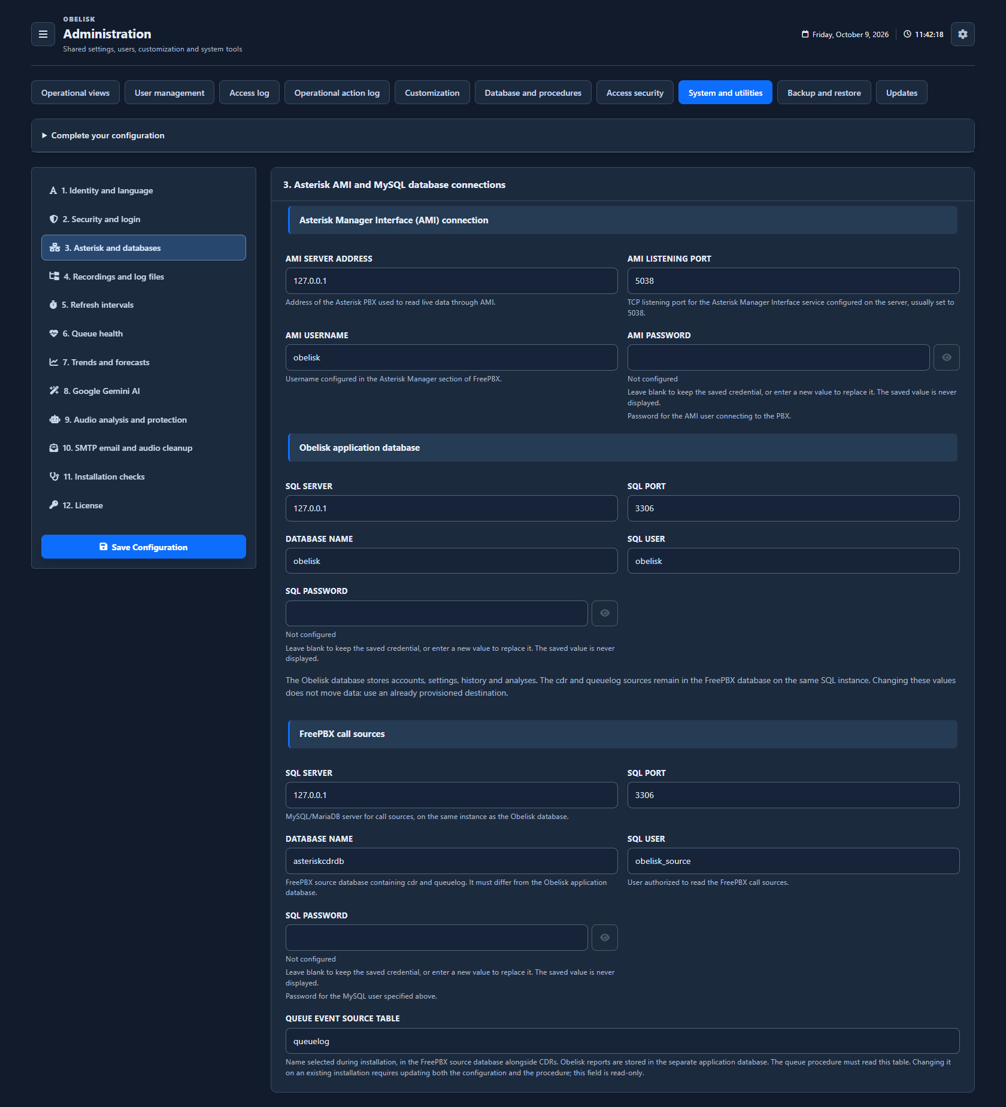Screen dimensions: 1006x1107
Task: Click the Asterisk and databases network icon
Action: 55,248
